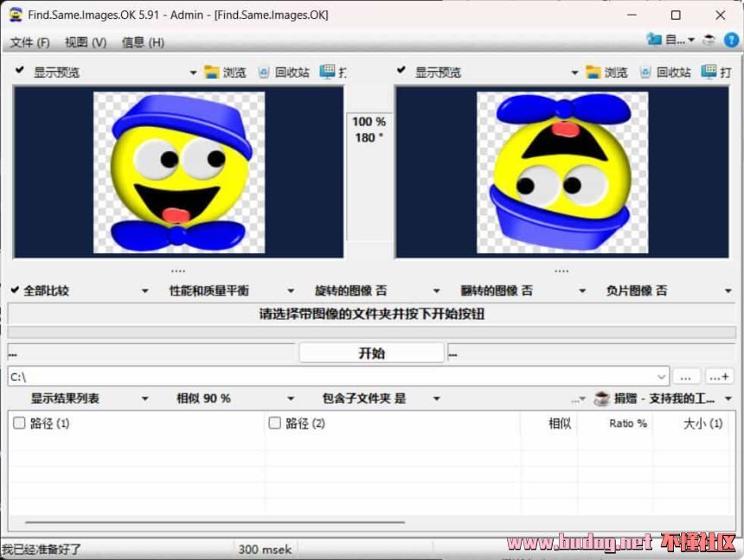Viewport: 744px width, 560px height.
Task: Toggle left panel 显示预览 checkmark
Action: point(19,73)
